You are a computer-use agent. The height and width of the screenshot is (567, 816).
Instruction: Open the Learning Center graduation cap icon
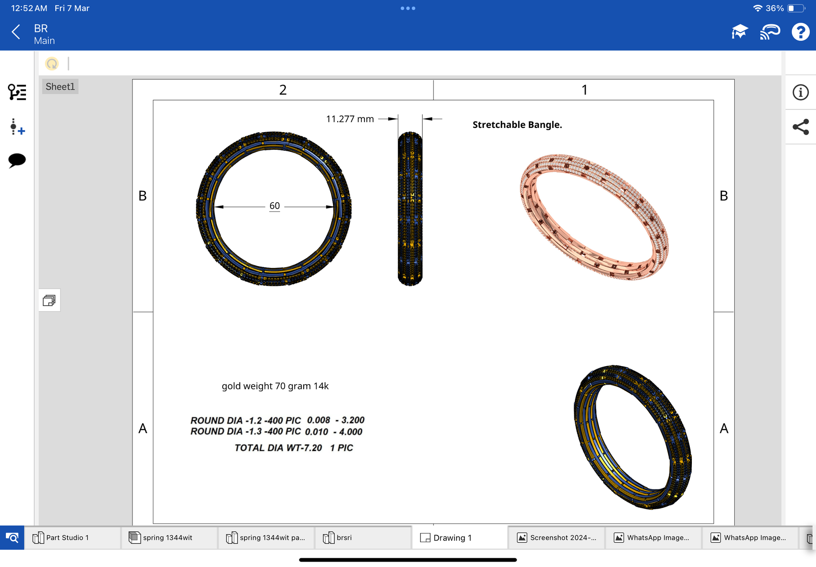tap(739, 32)
